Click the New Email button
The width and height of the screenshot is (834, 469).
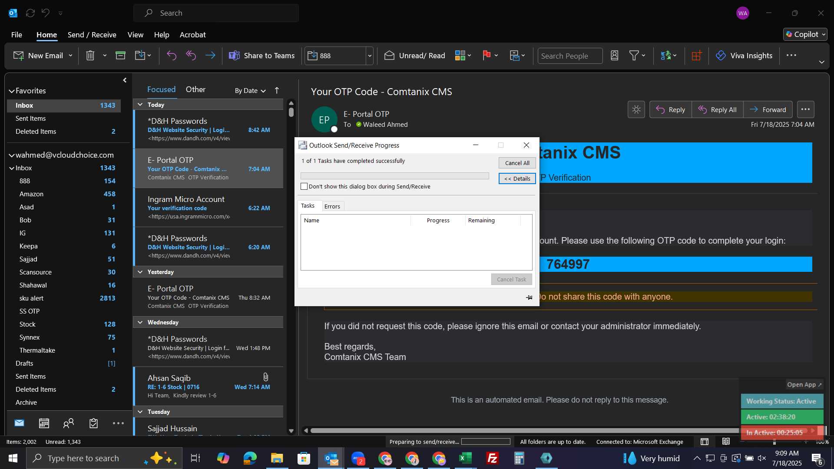(38, 56)
